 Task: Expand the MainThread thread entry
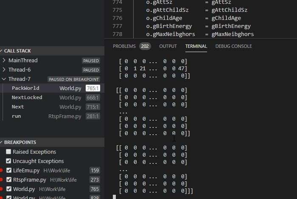[4, 61]
